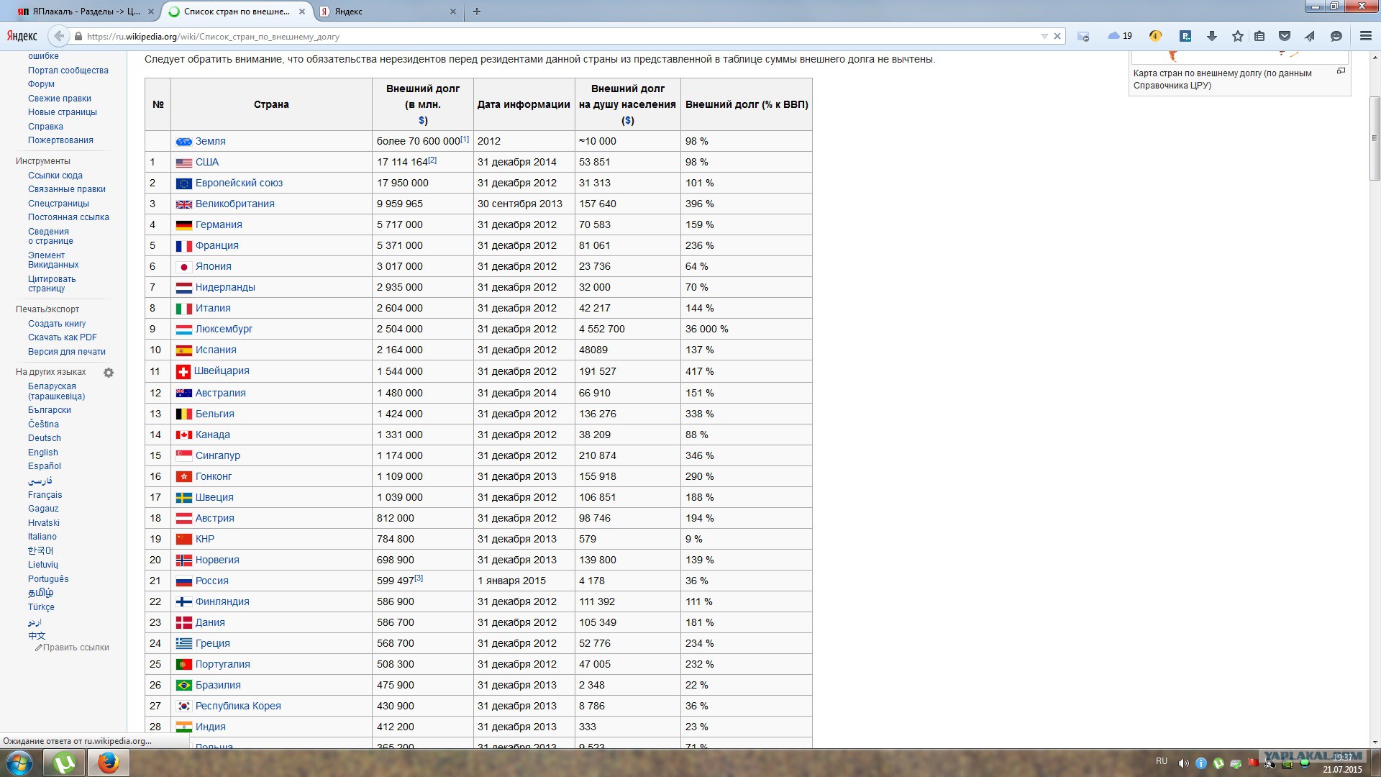
Task: Open the downloads arrow icon
Action: 1211,36
